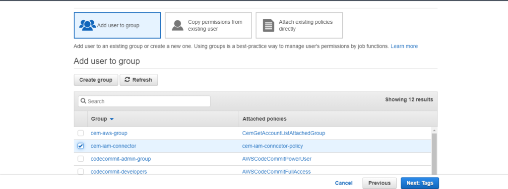Screen dimensions: 508x189
Task: Click the scrollbar up arrow in group list
Action: pos(435,130)
